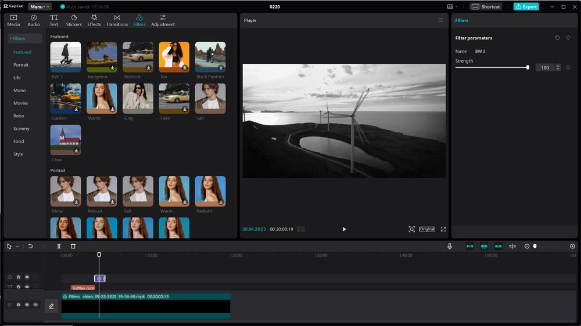Image resolution: width=581 pixels, height=326 pixels.
Task: Toggle preview axis
Action: coord(512,246)
